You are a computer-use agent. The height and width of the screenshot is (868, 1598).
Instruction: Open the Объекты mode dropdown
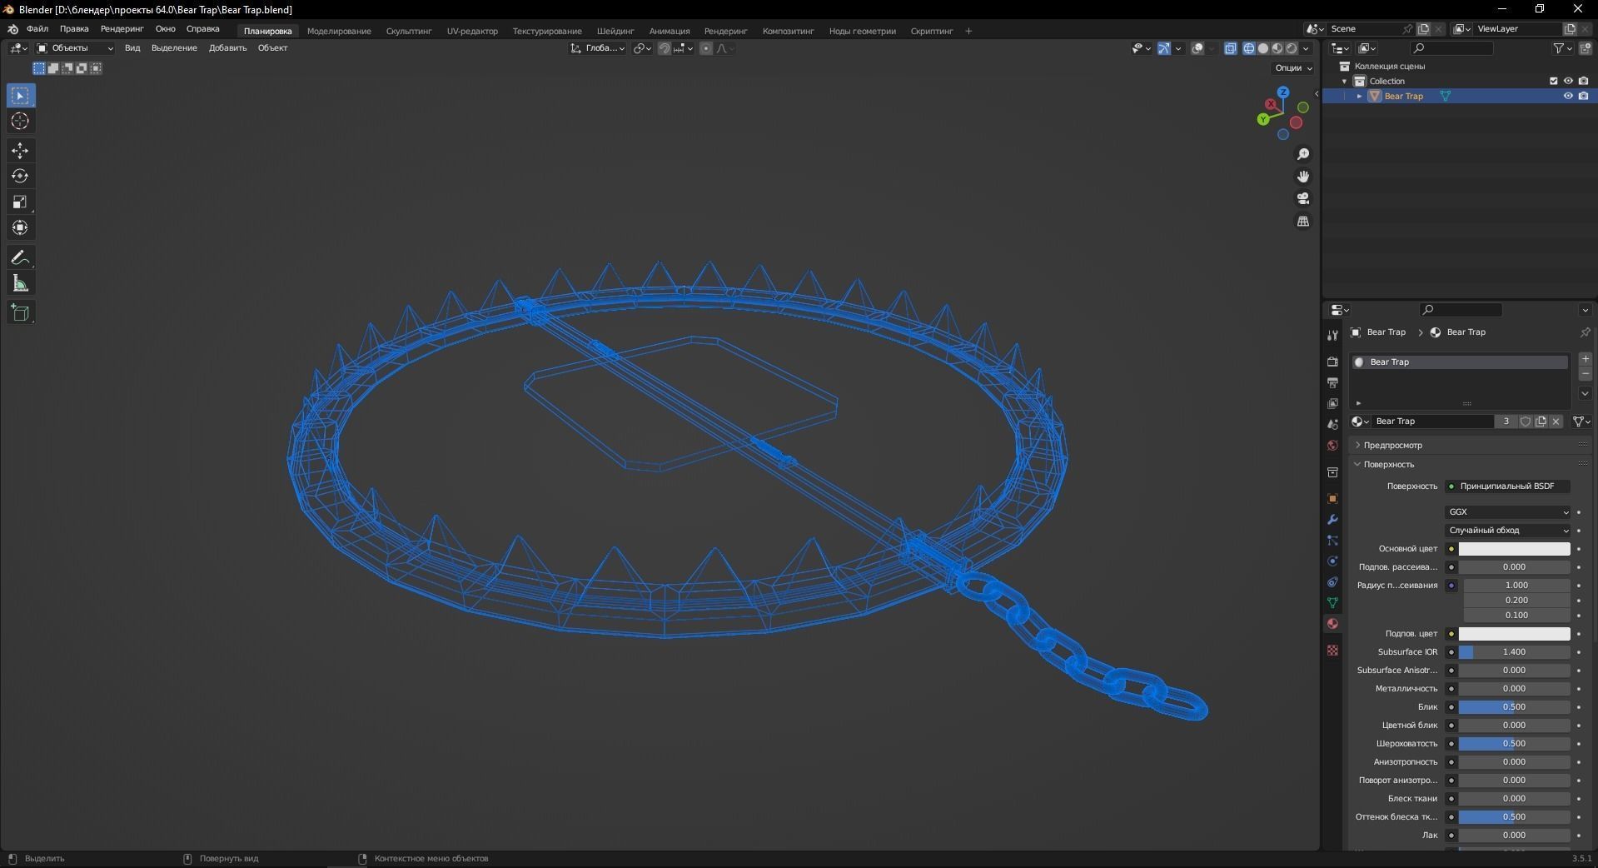[x=75, y=48]
